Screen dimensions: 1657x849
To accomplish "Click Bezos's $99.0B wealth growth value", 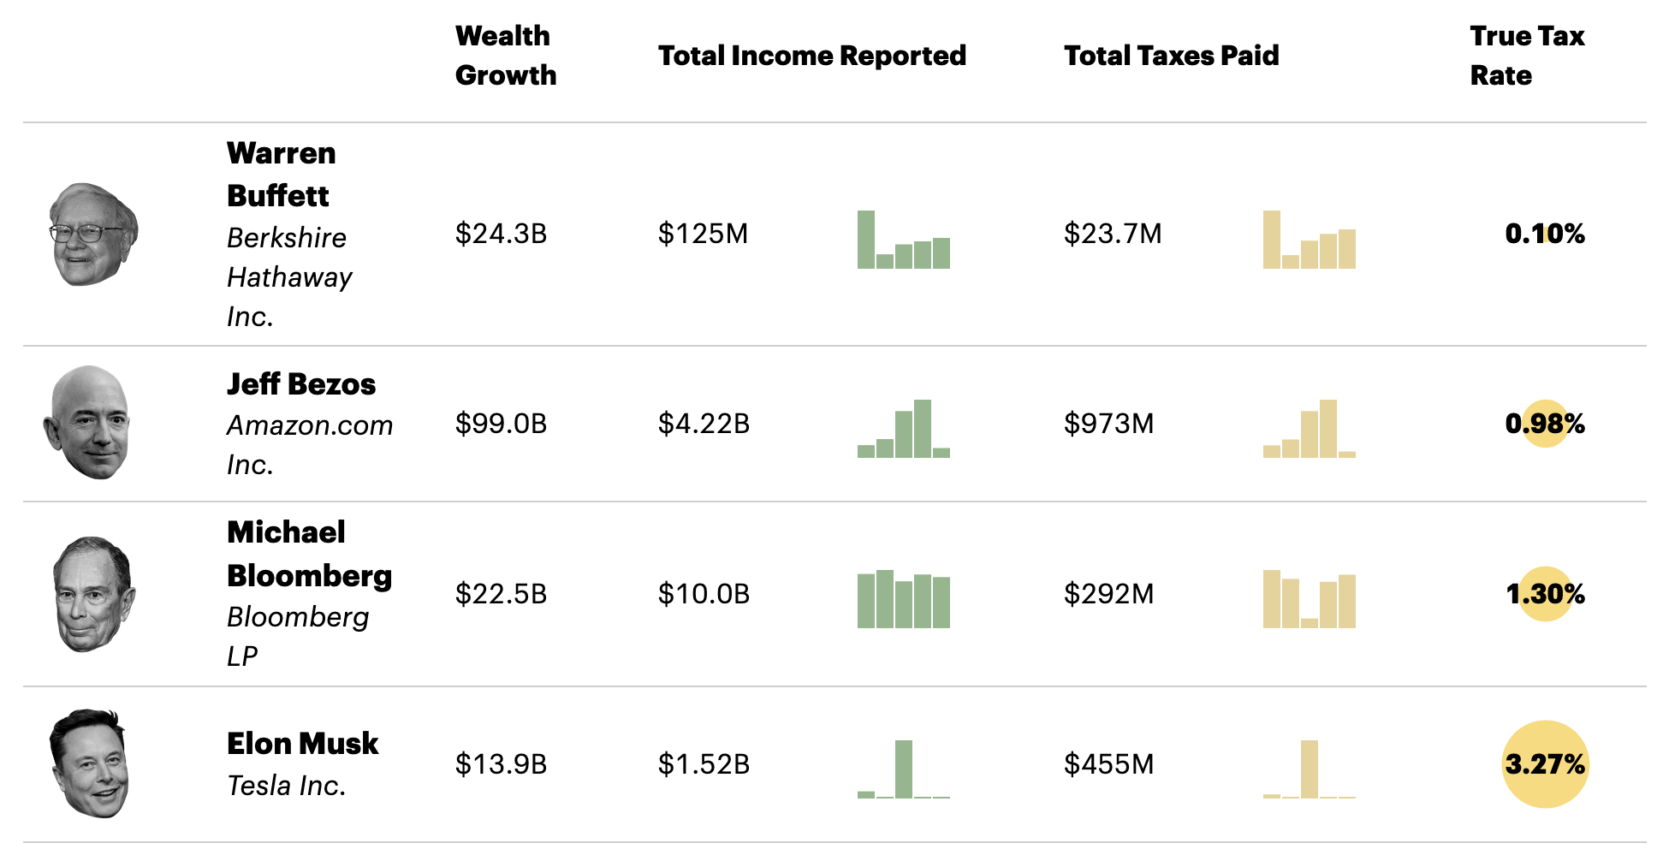I will click(x=501, y=424).
